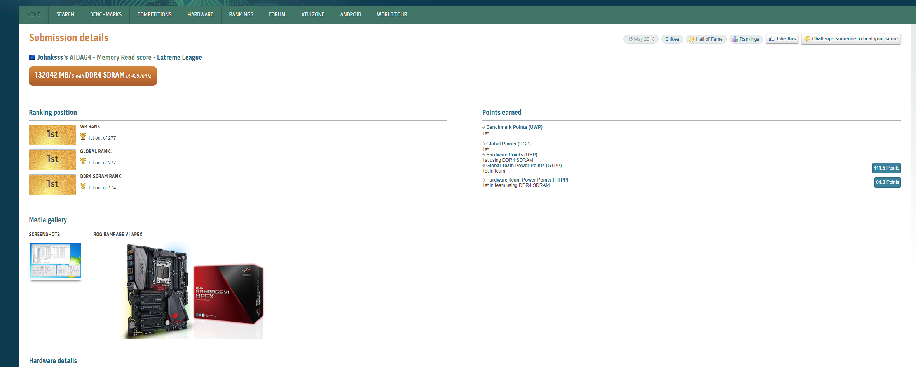Open the WORLD TOUR section
Image resolution: width=916 pixels, height=367 pixels.
[392, 14]
